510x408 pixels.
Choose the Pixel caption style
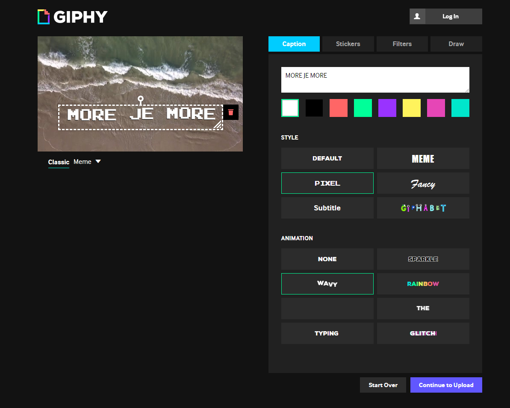click(327, 183)
